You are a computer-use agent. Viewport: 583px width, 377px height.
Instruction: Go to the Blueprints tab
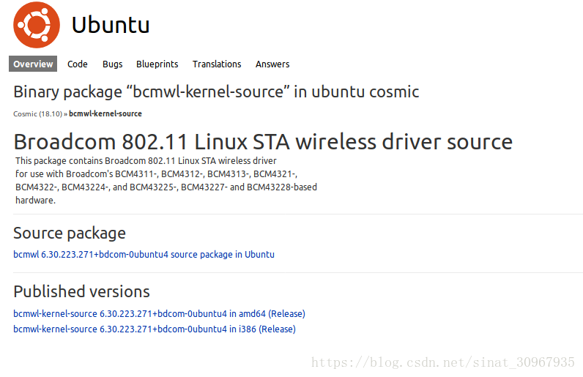tap(157, 64)
